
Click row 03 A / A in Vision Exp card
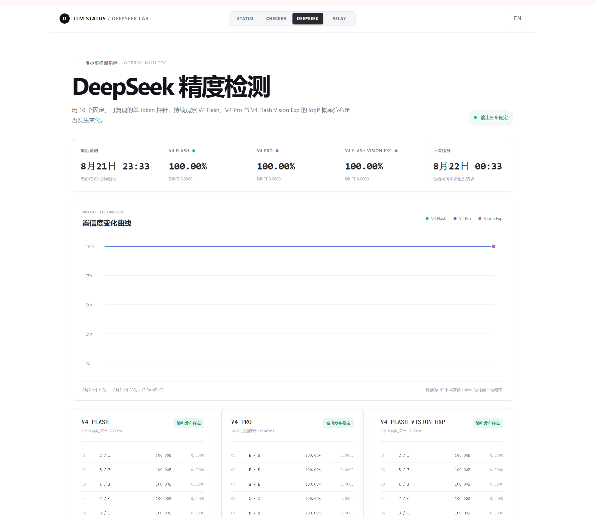pyautogui.click(x=442, y=484)
